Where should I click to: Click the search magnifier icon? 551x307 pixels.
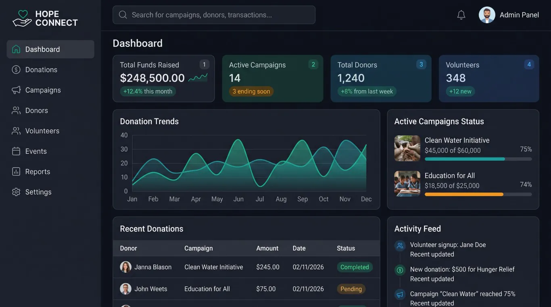click(x=123, y=15)
